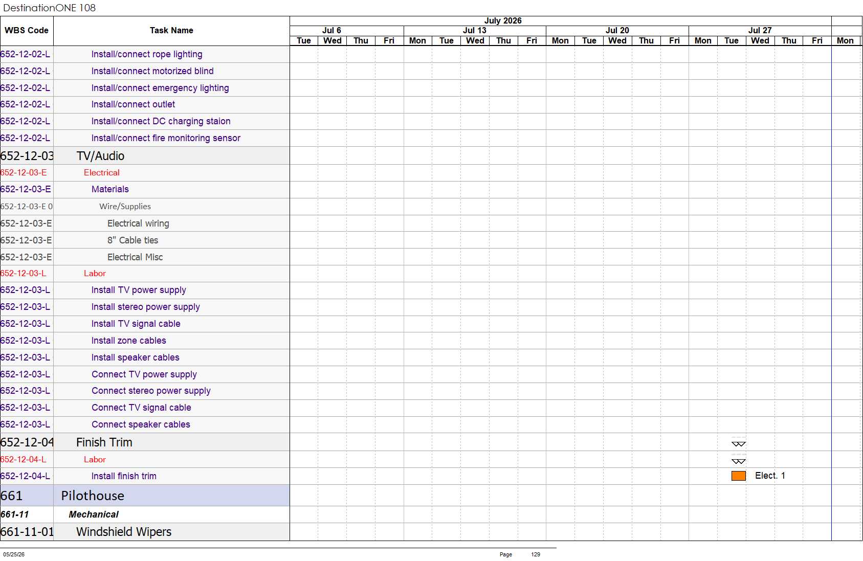Select the Jul 27 week header
The height and width of the screenshot is (561, 863).
(760, 31)
